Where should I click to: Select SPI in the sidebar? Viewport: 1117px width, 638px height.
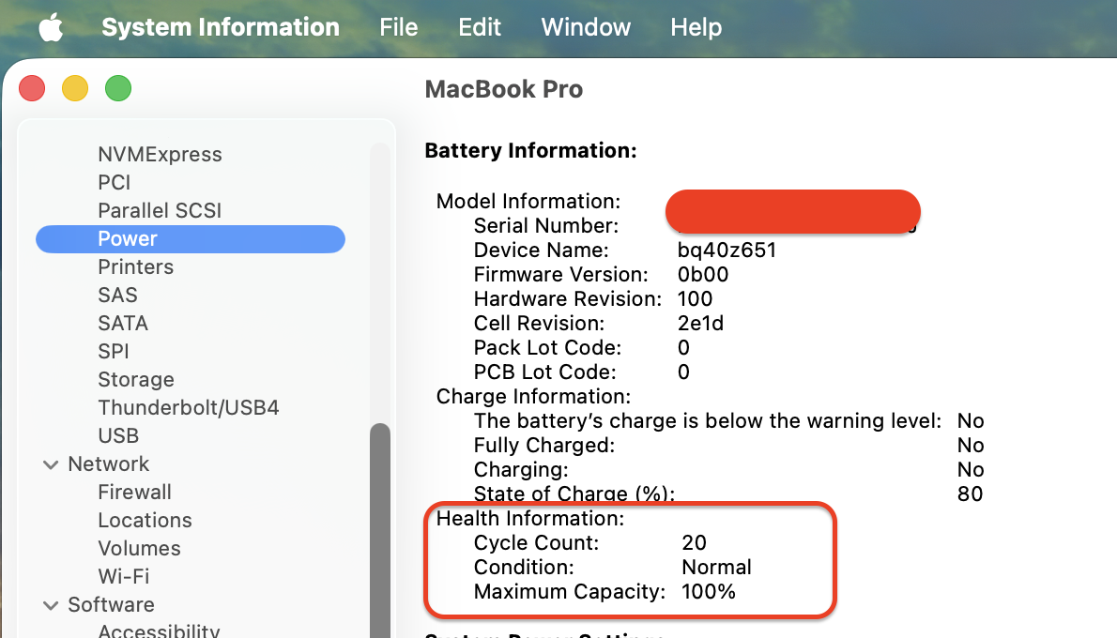114,351
